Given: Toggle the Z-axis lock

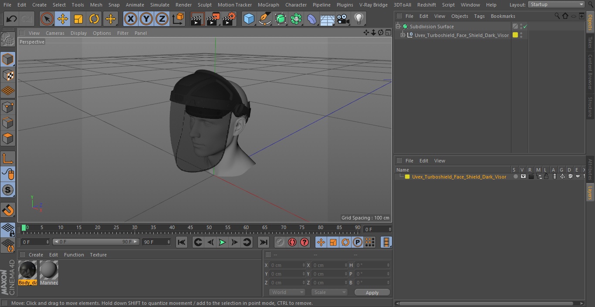Looking at the screenshot, I should coord(162,19).
